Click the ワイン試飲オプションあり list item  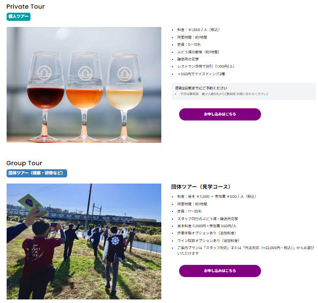click(x=208, y=240)
